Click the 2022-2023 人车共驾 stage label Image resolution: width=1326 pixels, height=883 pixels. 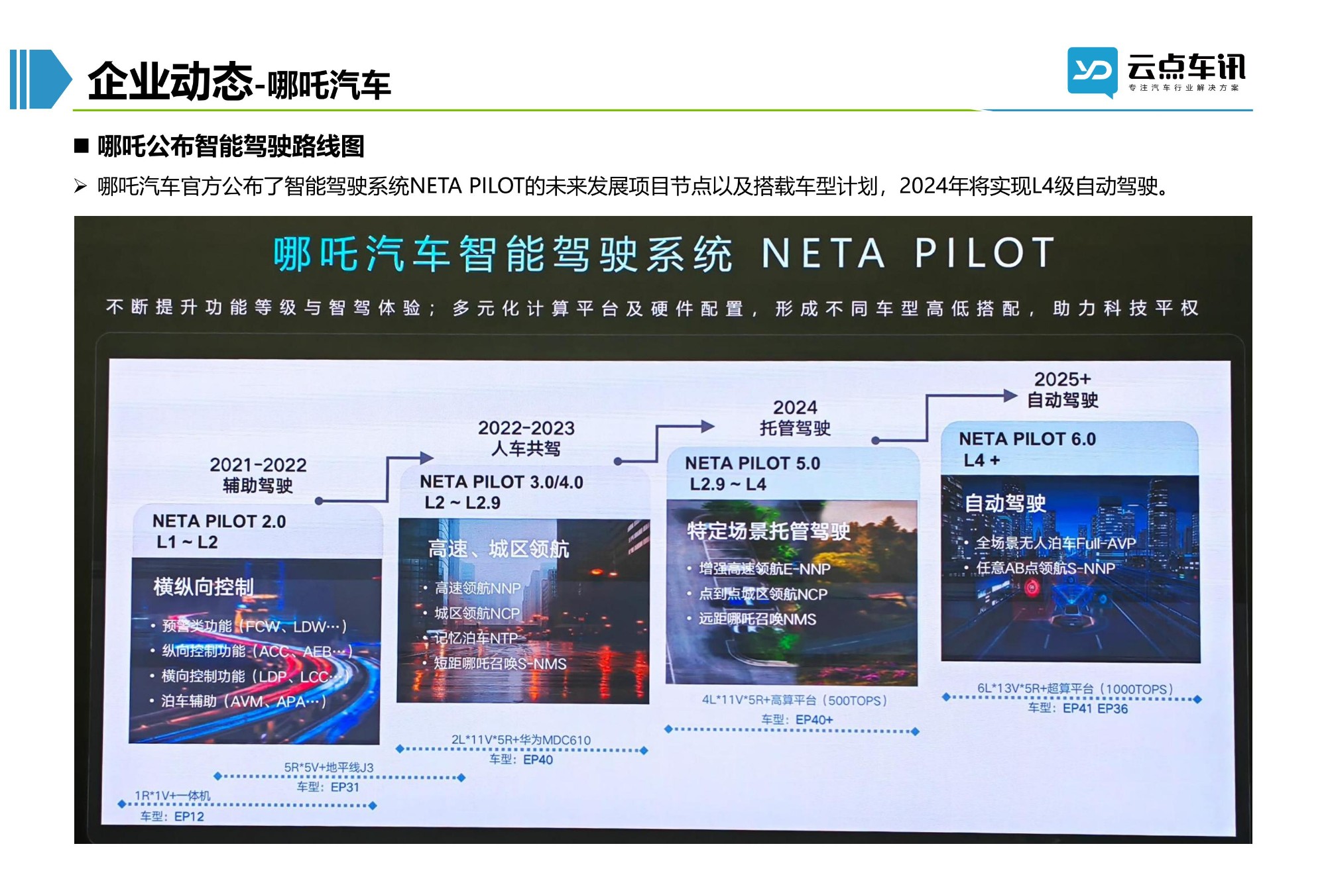coord(526,438)
